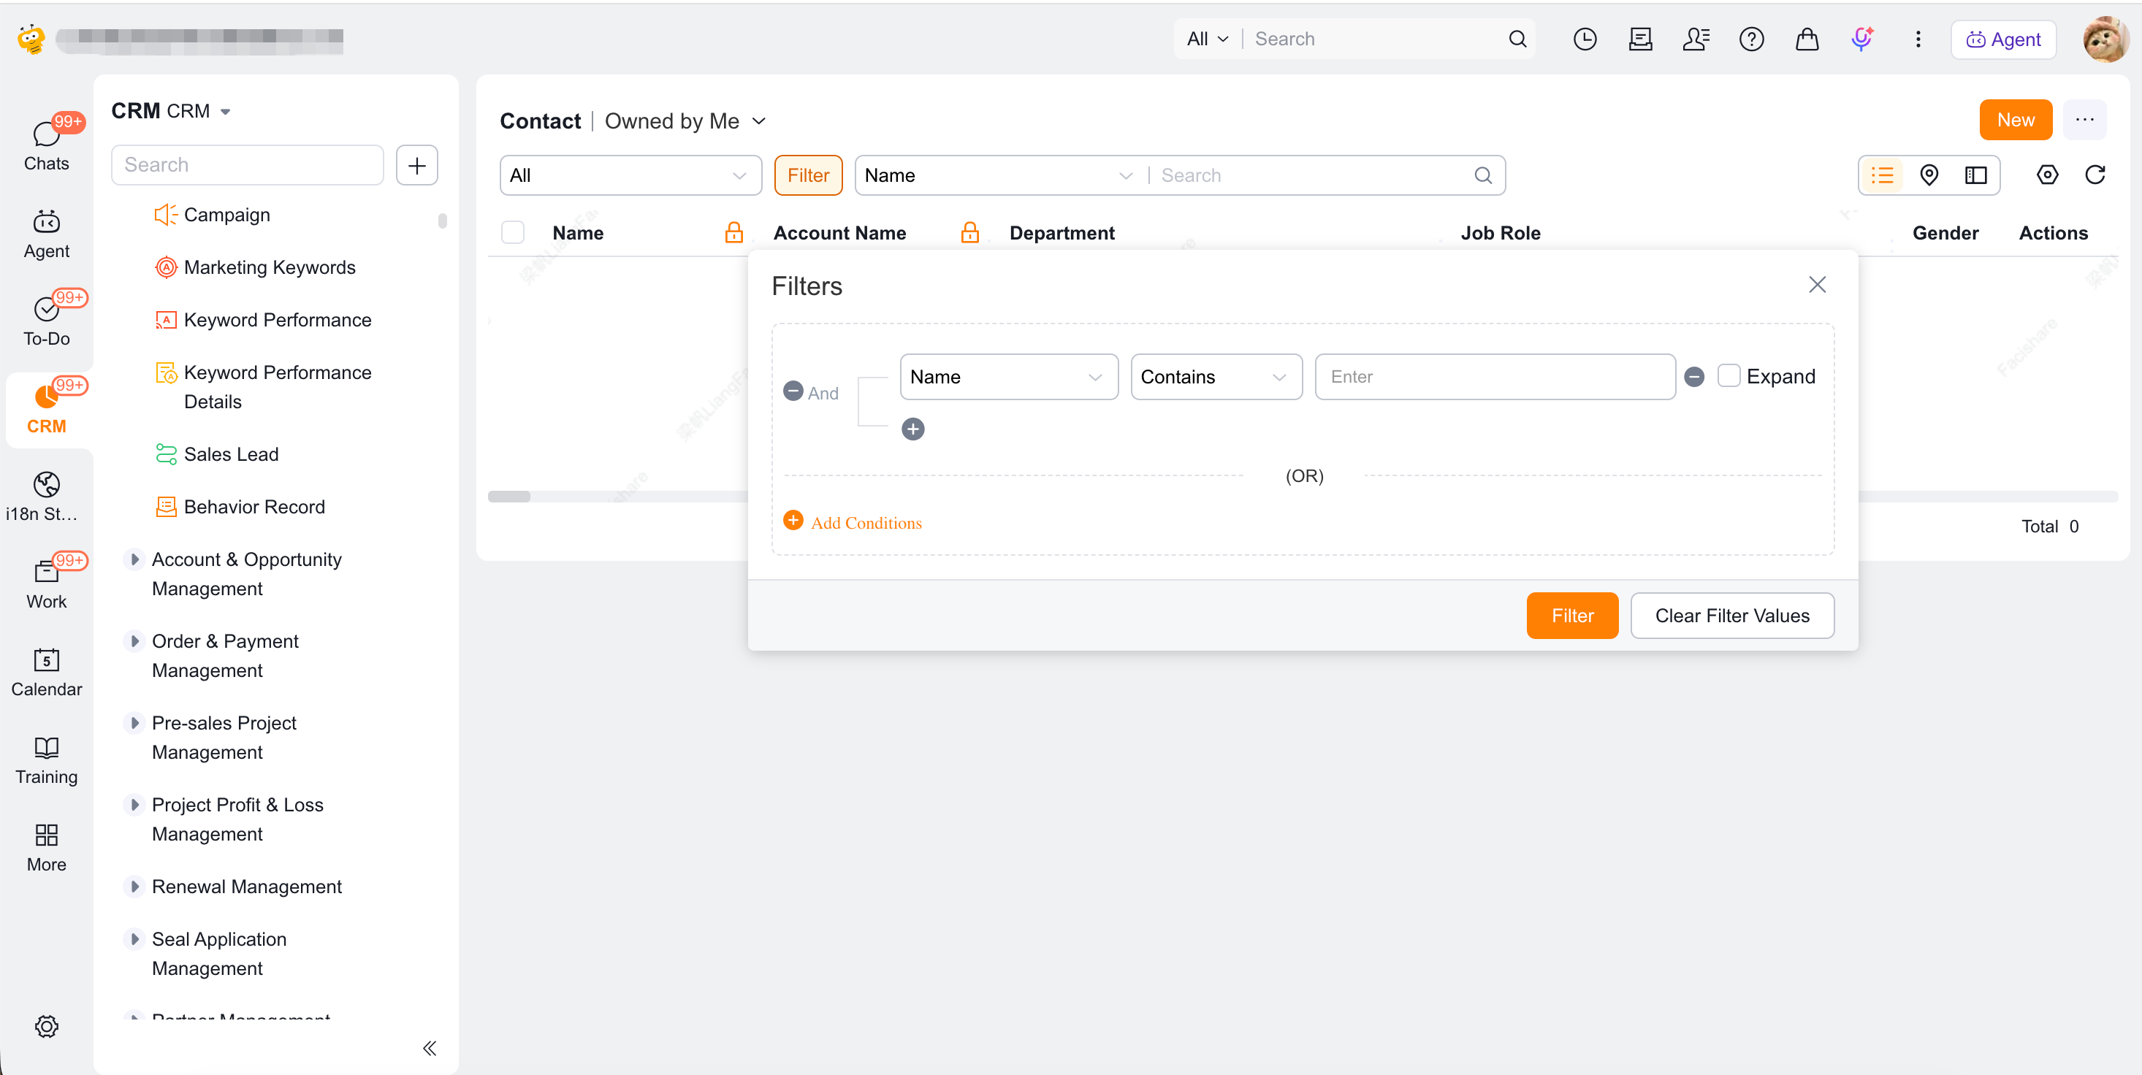Switch to split panel view icon

point(1975,175)
